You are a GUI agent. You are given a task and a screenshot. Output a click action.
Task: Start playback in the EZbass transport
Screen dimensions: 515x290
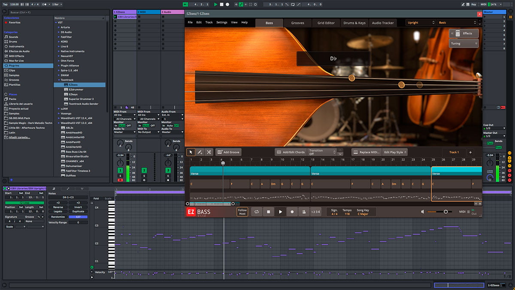pyautogui.click(x=281, y=212)
